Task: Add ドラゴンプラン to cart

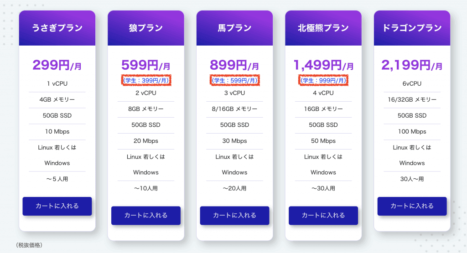Action: pyautogui.click(x=412, y=206)
